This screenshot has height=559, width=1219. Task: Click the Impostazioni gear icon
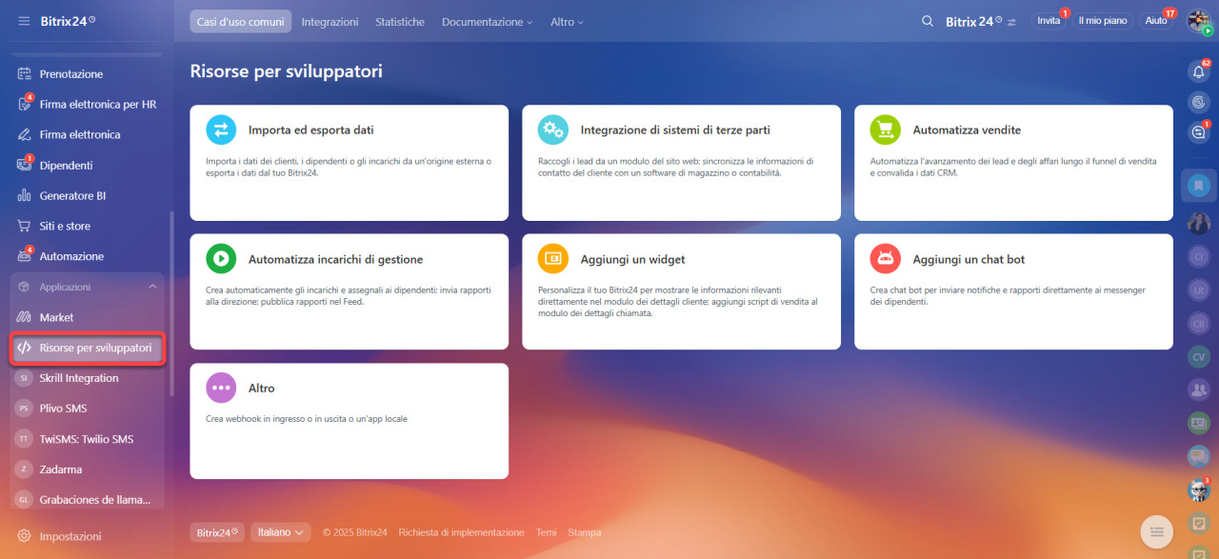pos(24,536)
